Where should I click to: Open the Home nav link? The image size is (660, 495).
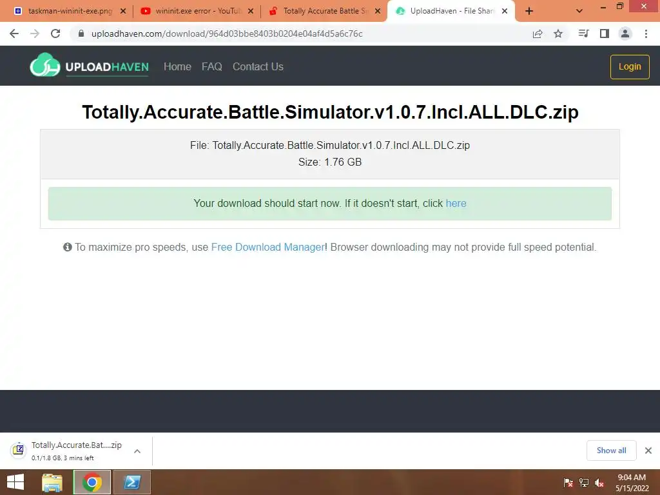pos(177,66)
